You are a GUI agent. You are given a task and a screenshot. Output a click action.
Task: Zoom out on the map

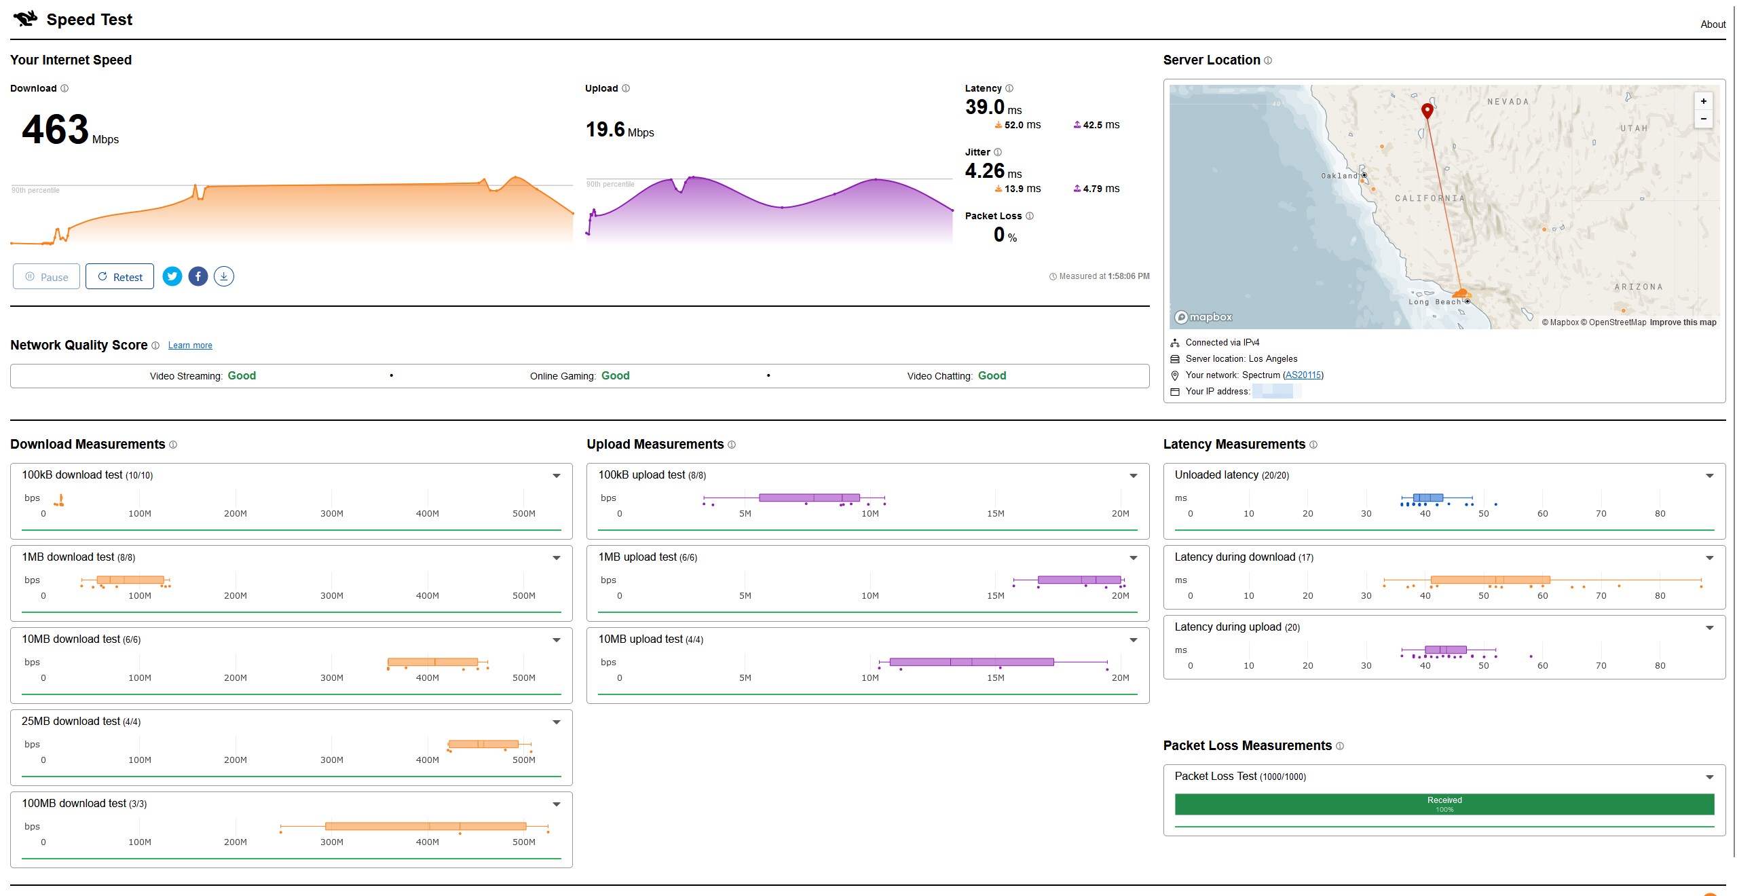point(1703,119)
